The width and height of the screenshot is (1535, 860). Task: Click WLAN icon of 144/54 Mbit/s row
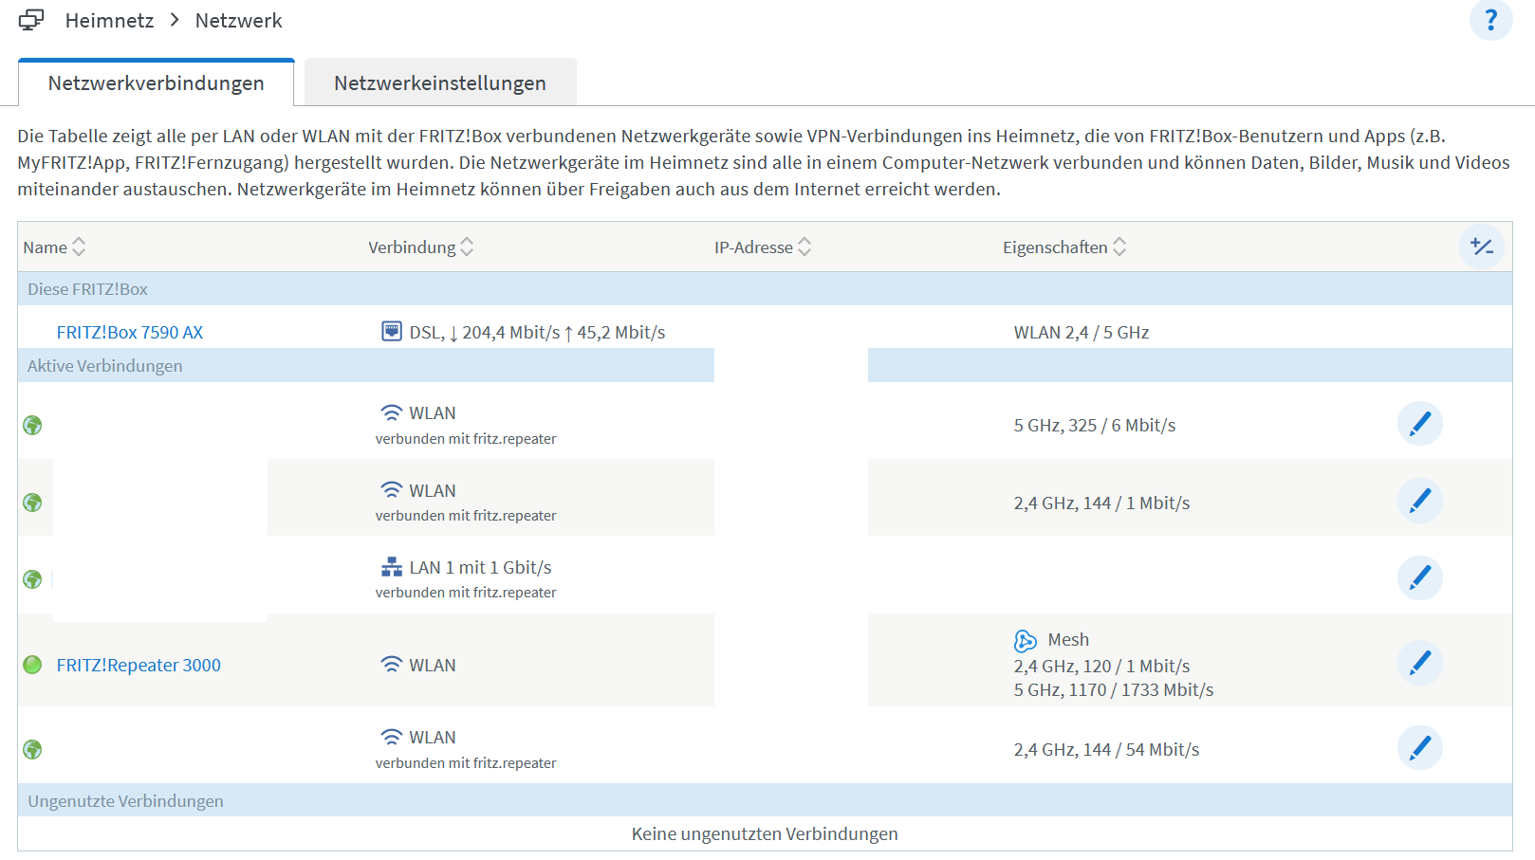(392, 737)
